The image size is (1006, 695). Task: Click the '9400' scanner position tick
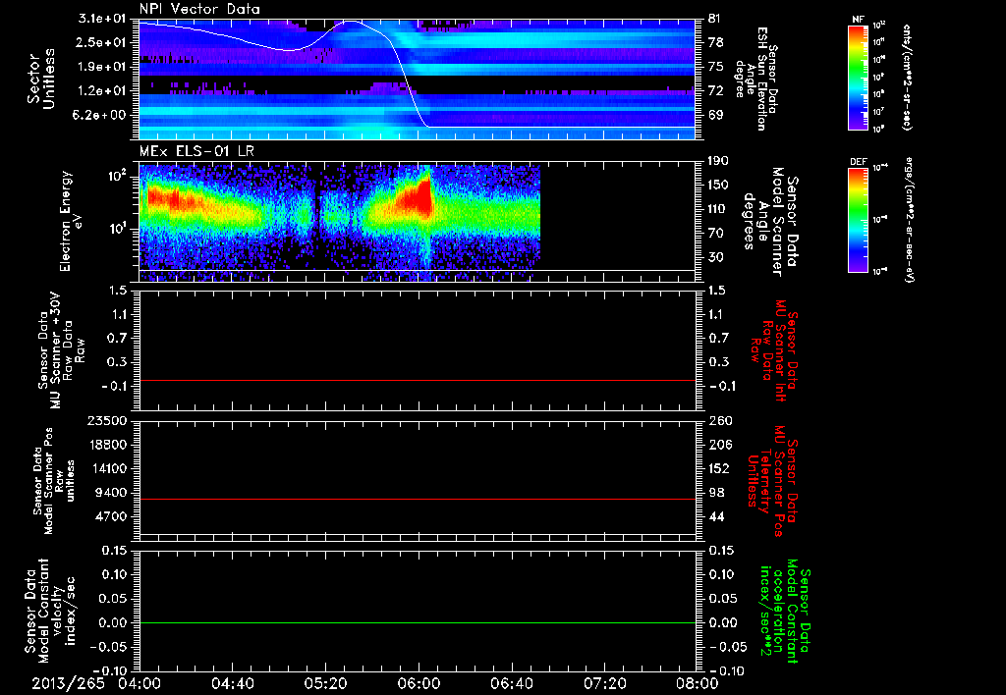114,493
